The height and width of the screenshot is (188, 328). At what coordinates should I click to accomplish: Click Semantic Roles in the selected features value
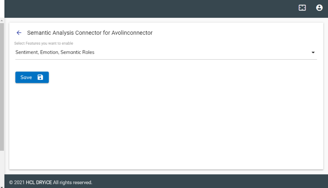tap(77, 52)
